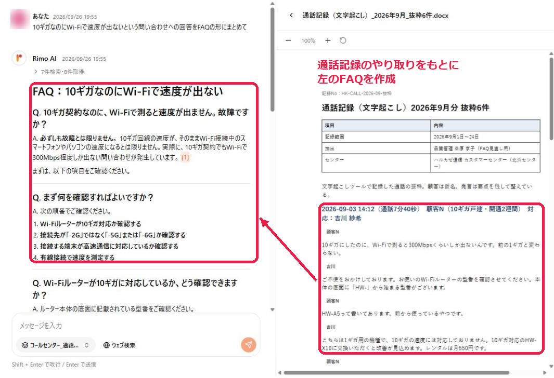Click list item Wi-Fiルーターが10ギガ対応か確認する
This screenshot has height=378, width=554.
click(x=91, y=224)
